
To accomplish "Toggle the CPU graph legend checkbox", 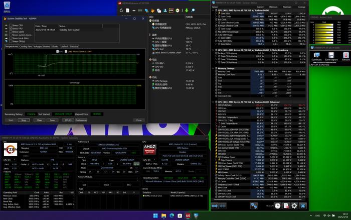I will [x=57, y=52].
